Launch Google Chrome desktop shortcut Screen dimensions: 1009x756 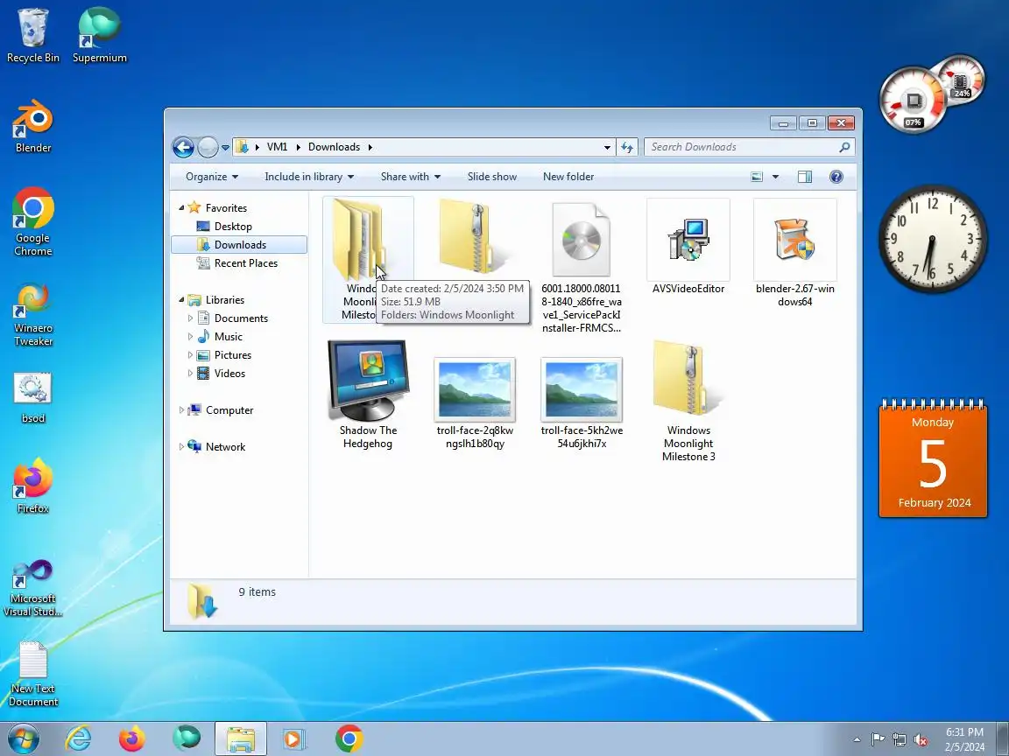(32, 221)
